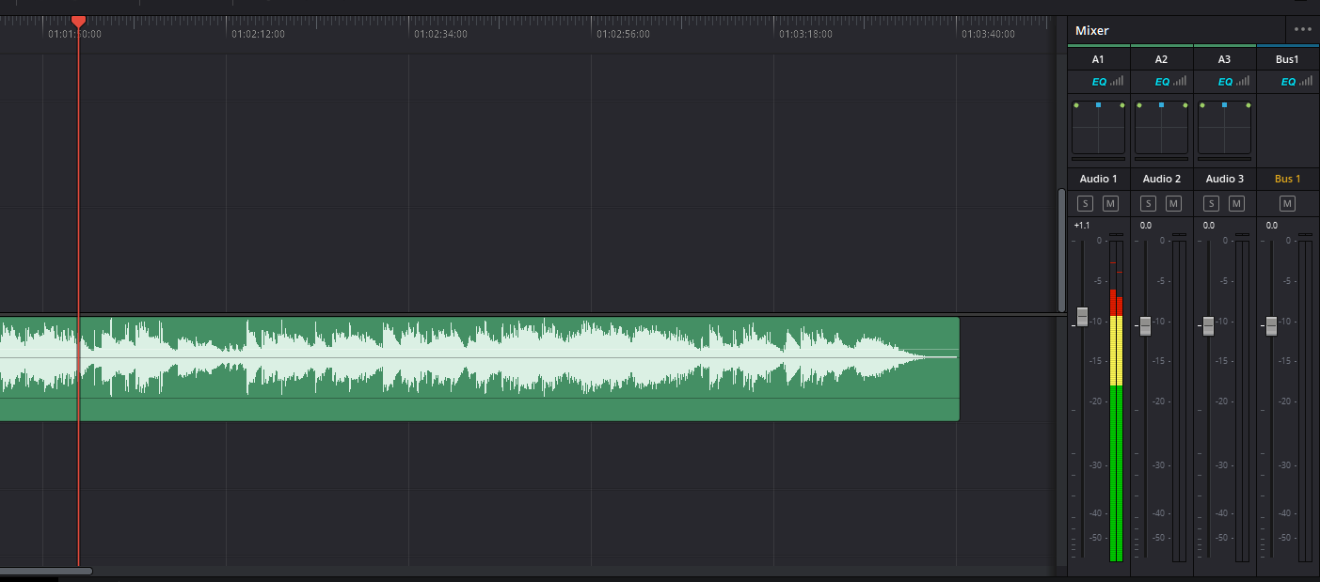Click the dynamics bars icon on A2
This screenshot has height=582, width=1320.
tap(1180, 82)
